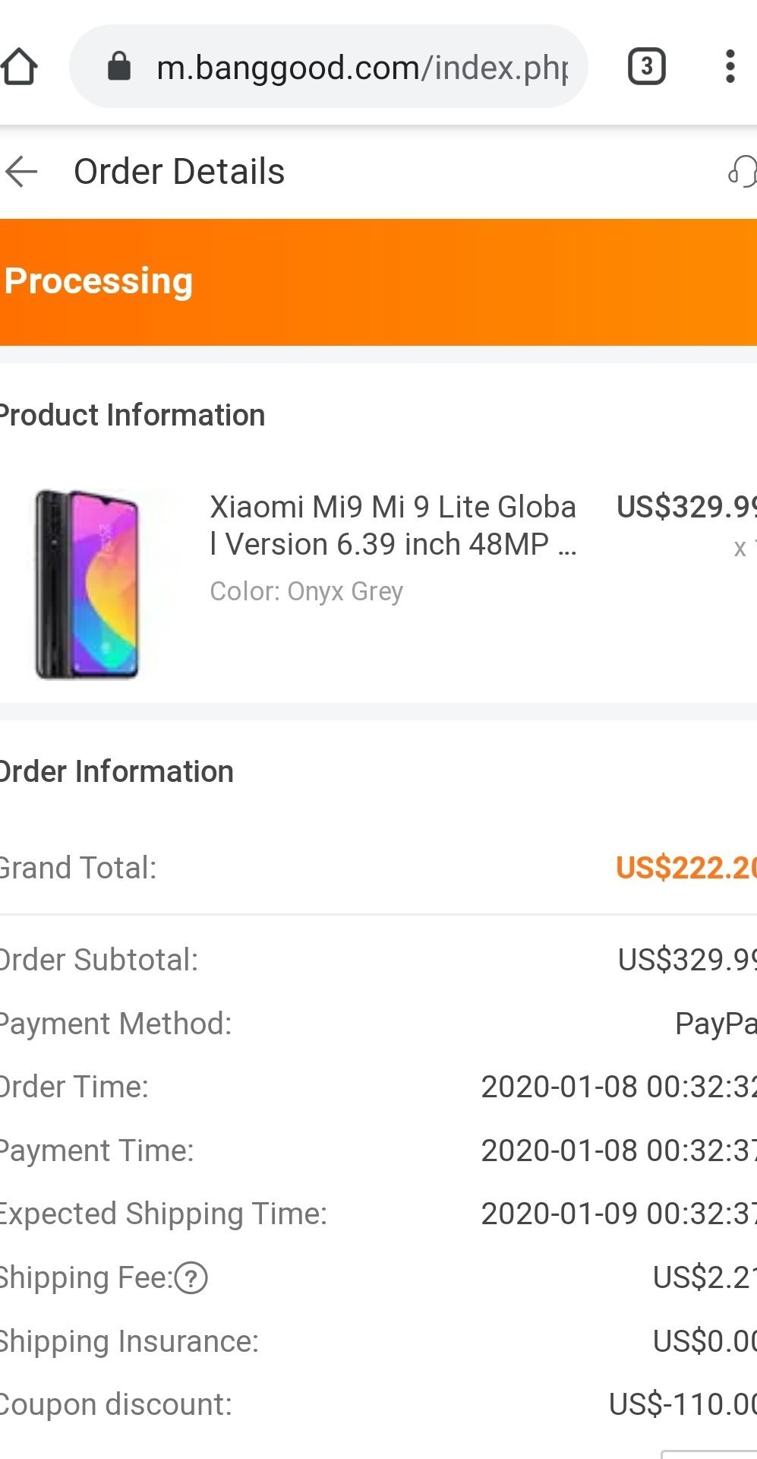Image resolution: width=757 pixels, height=1459 pixels.
Task: Go back using the arrow icon
Action: 21,172
